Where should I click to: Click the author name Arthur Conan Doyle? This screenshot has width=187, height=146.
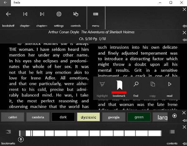click(x=64, y=32)
